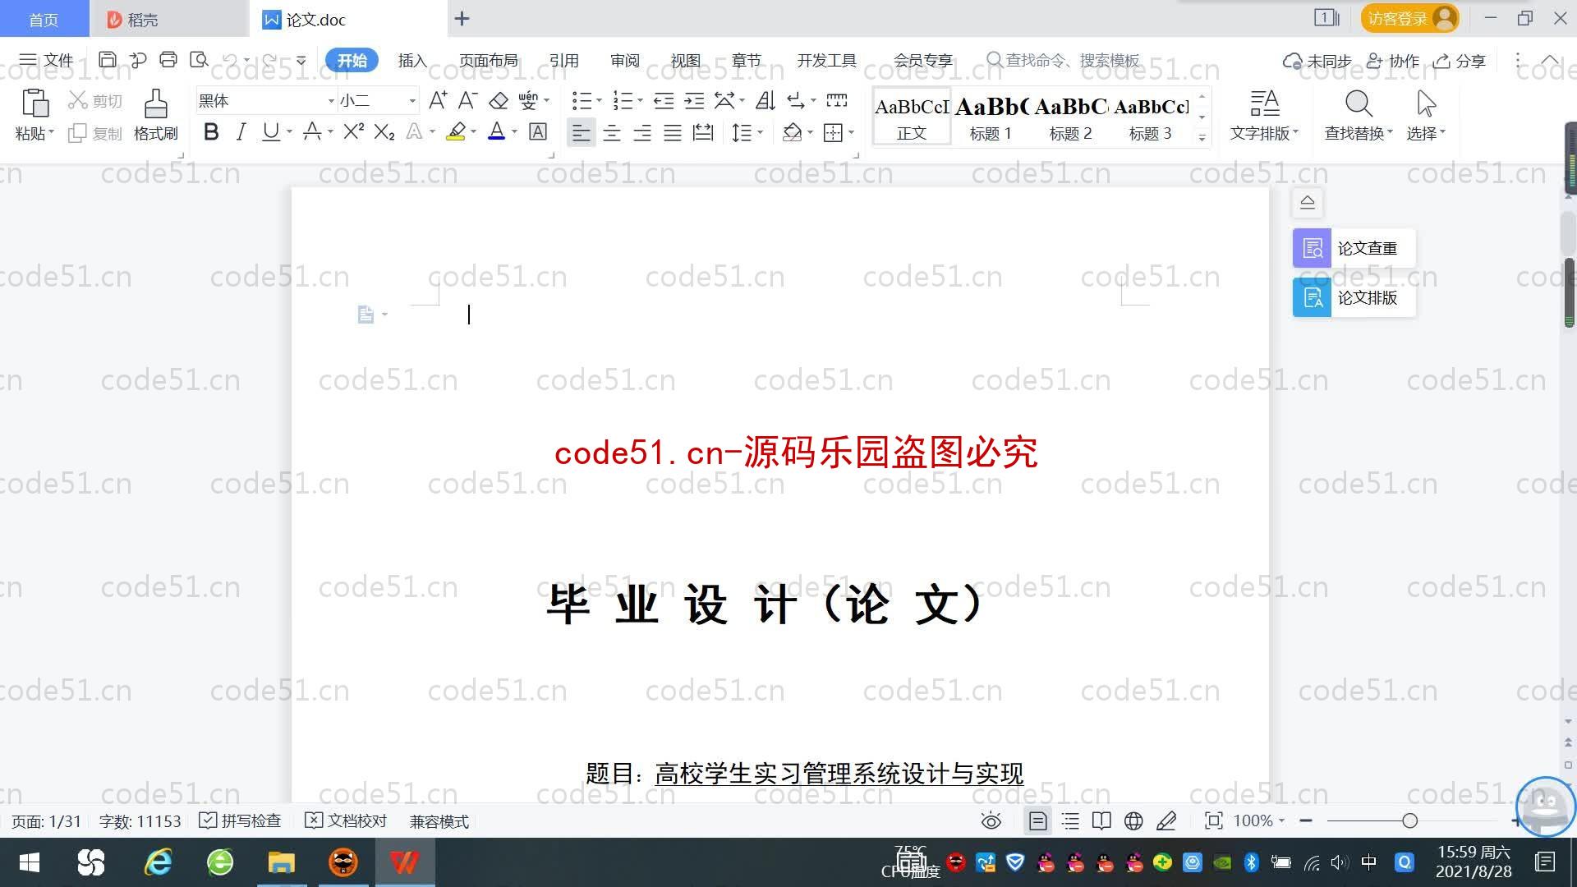The height and width of the screenshot is (887, 1577).
Task: Increase paragraph indent
Action: click(695, 100)
